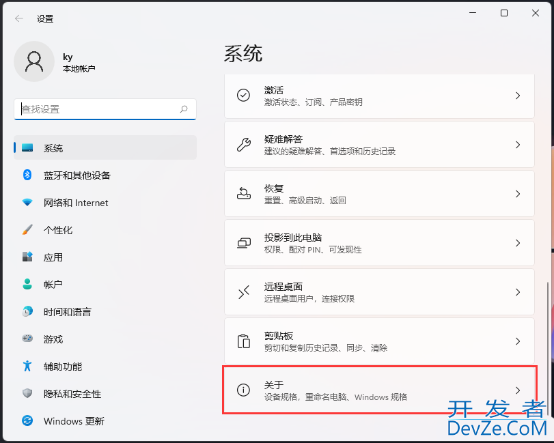Click the gamepad icon for 游戏
Image resolution: width=554 pixels, height=443 pixels.
[27, 339]
